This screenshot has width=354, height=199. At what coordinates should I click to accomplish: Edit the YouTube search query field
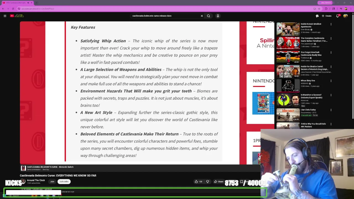point(165,16)
